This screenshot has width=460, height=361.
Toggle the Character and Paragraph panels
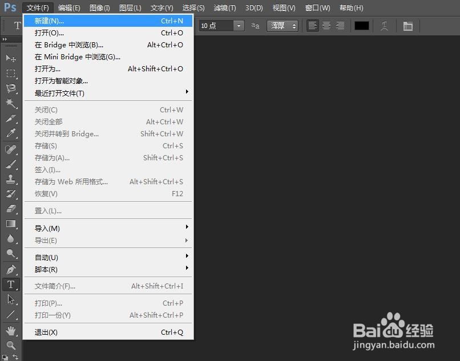coord(408,26)
